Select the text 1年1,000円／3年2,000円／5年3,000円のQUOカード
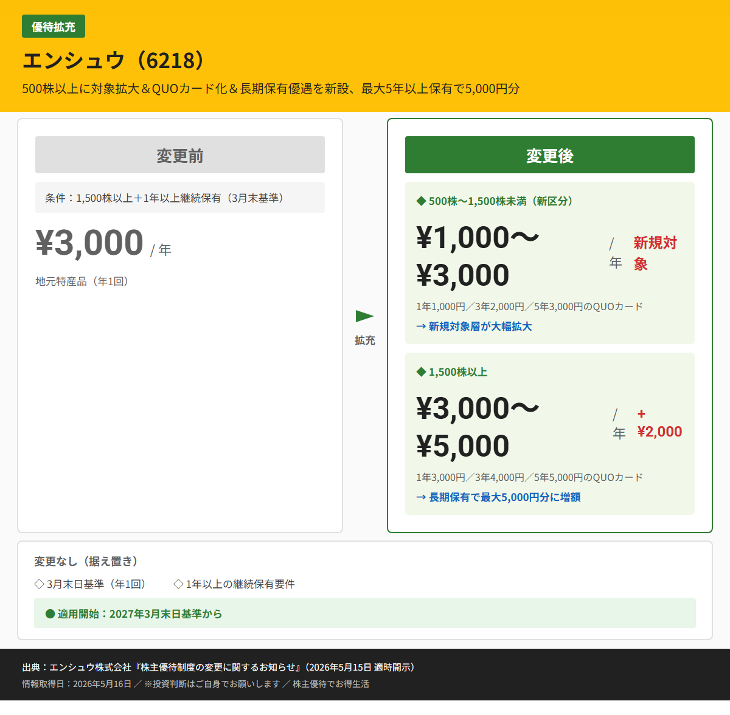Screen dimensions: 730x715 pos(529,306)
